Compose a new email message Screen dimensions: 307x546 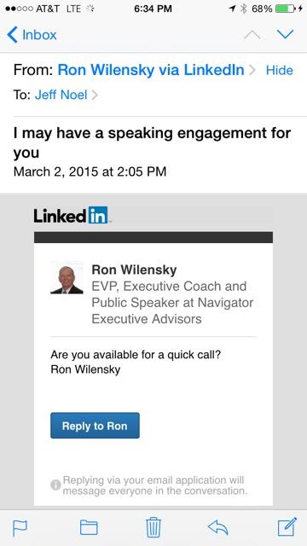point(287,527)
